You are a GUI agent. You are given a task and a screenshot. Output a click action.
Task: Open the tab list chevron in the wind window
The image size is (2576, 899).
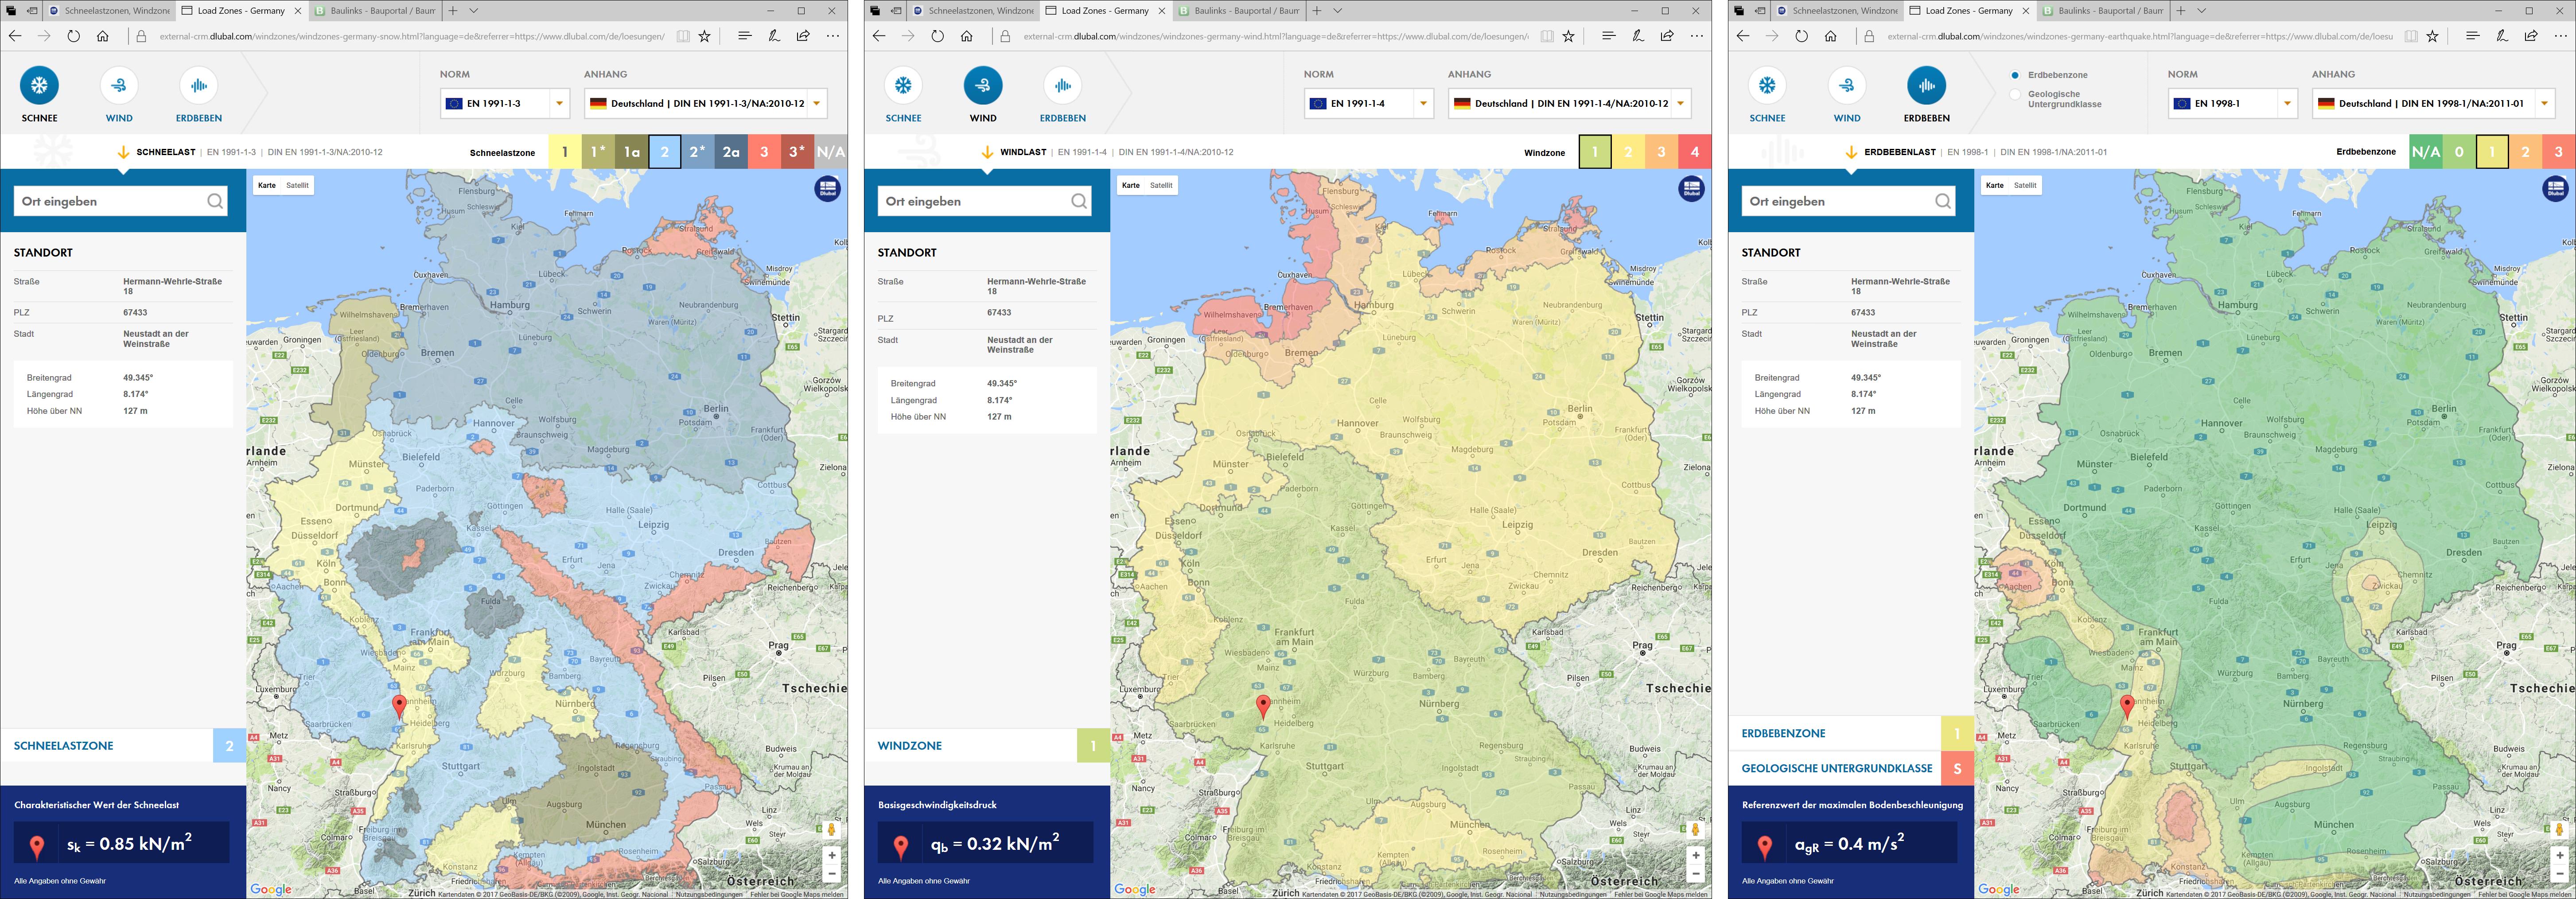tap(1338, 11)
